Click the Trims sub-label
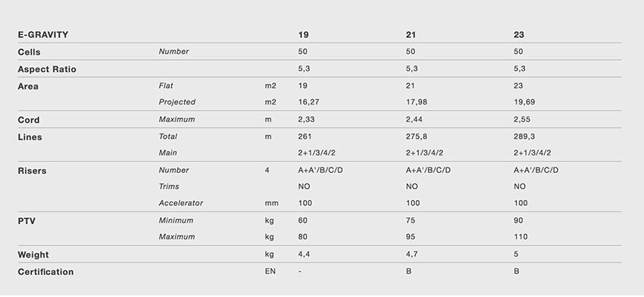 169,186
